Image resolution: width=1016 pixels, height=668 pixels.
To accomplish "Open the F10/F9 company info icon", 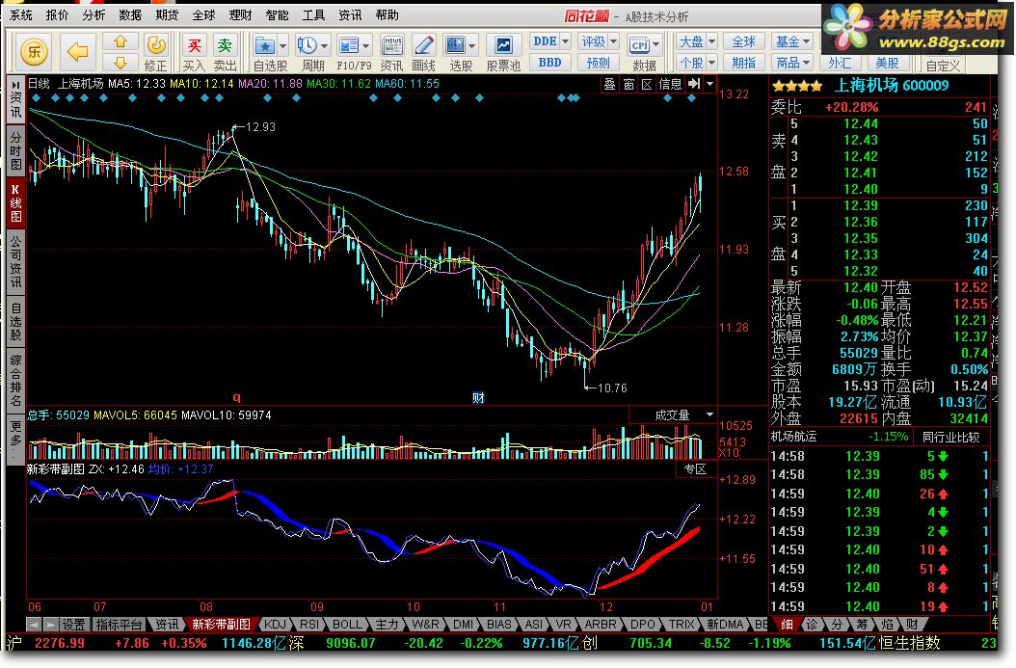I will 349,45.
